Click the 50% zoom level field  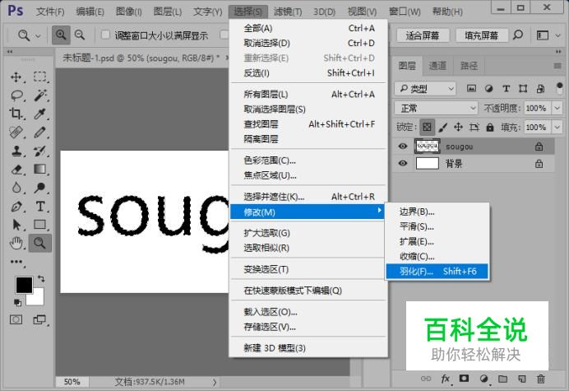72,382
